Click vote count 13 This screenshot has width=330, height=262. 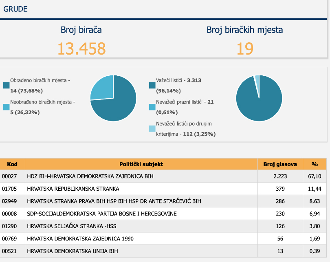coord(280,251)
